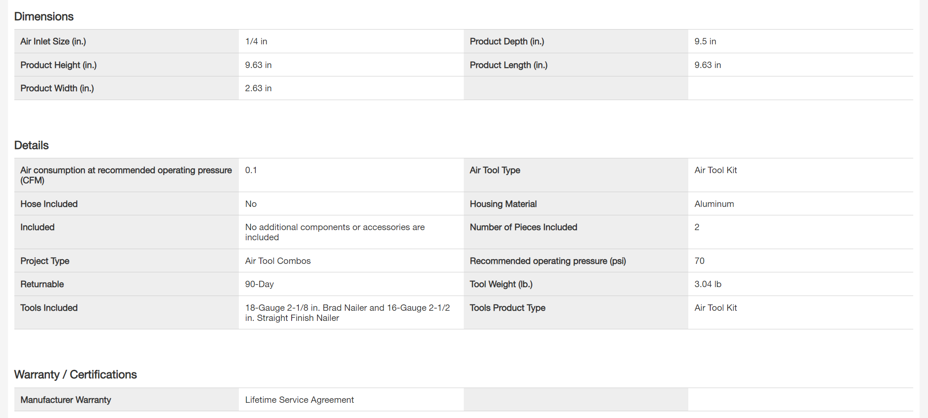Viewport: 928px width, 418px height.
Task: Select the Product Width label
Action: 57,88
